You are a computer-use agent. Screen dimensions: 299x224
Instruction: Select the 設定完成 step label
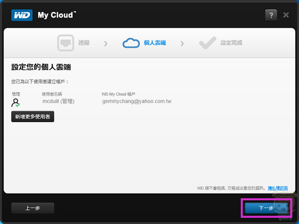tap(231, 43)
